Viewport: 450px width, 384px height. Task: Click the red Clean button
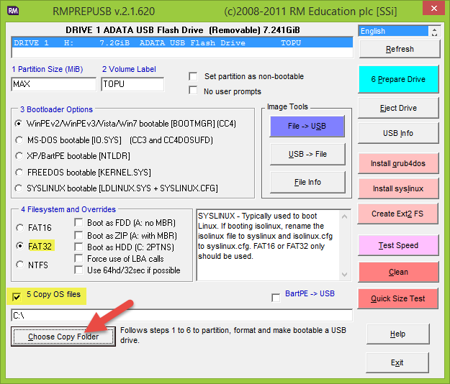tap(398, 272)
